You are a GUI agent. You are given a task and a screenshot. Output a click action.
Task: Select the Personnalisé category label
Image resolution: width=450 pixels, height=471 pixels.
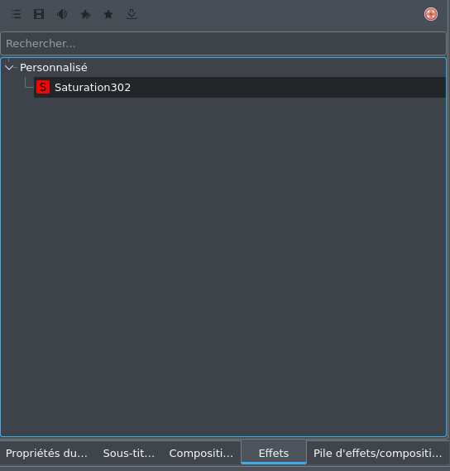pyautogui.click(x=54, y=68)
